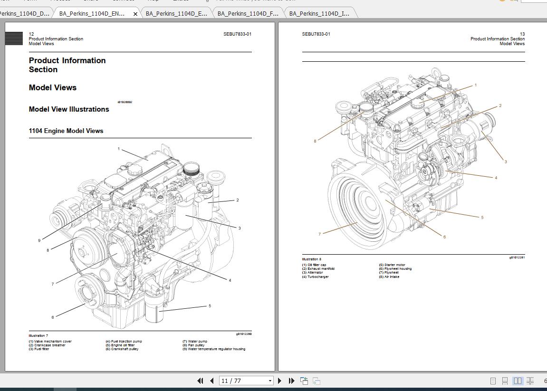The image size is (547, 391).
Task: Select the go to previous view icon
Action: tap(304, 381)
